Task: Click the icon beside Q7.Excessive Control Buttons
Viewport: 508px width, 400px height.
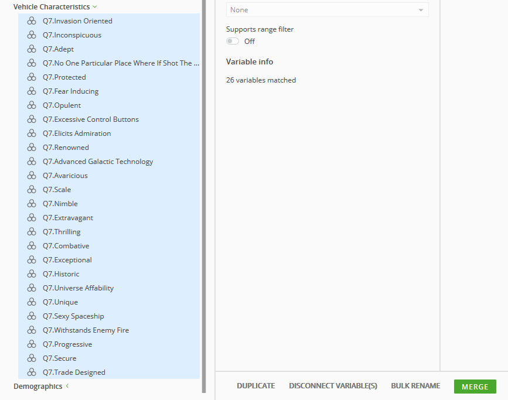Action: (32, 119)
